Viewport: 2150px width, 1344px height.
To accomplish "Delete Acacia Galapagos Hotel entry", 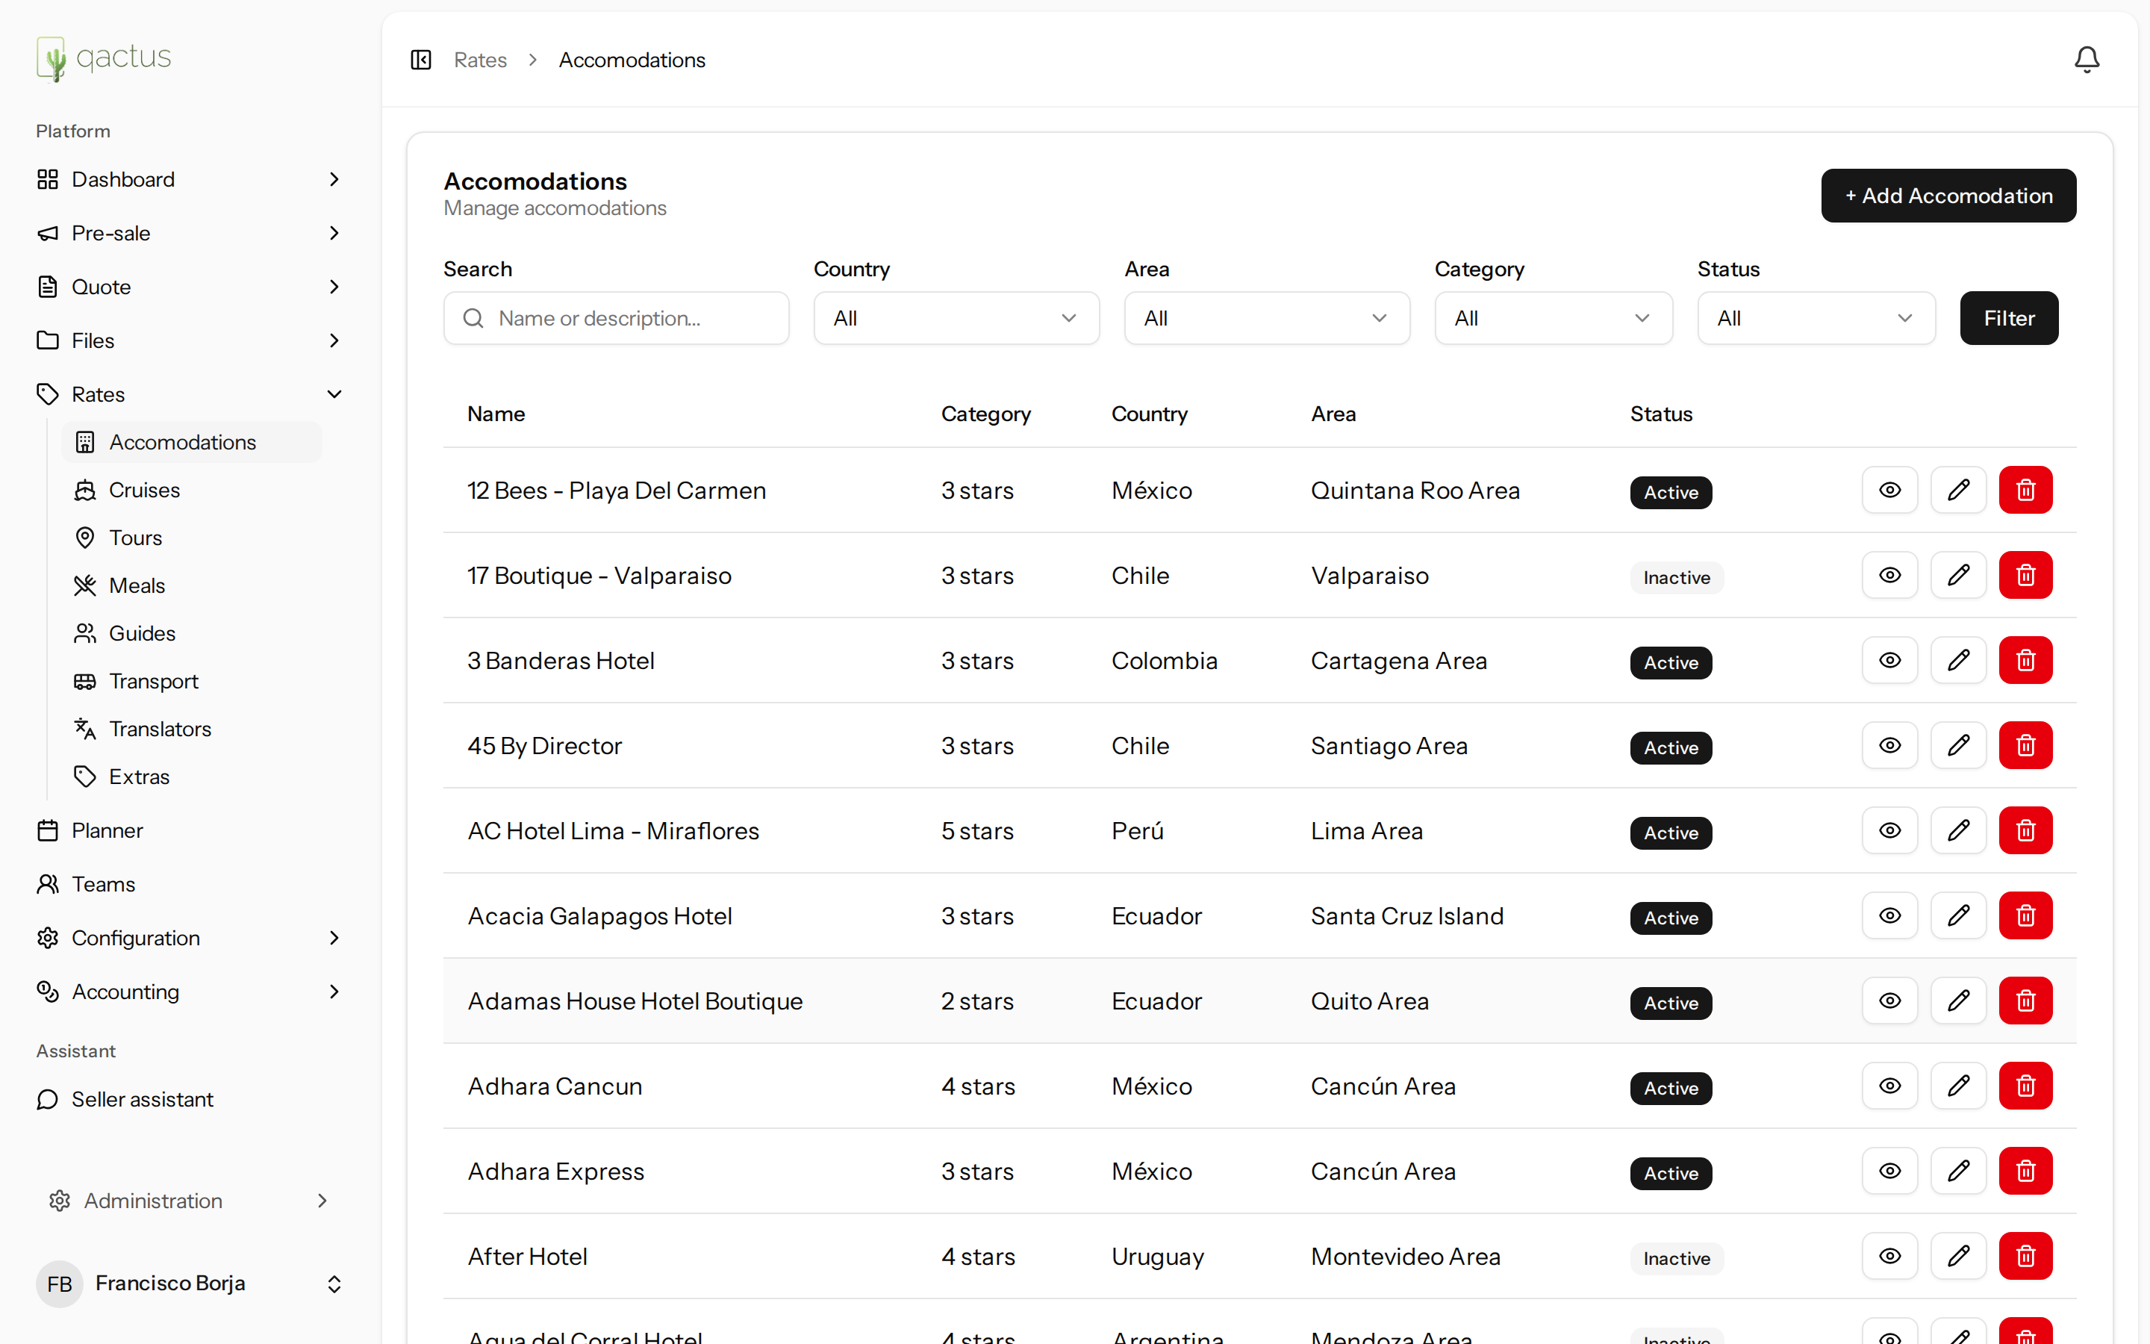I will coord(2025,915).
